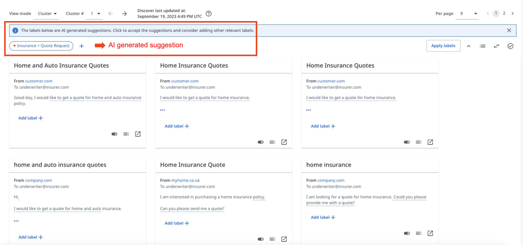Toggle switch on home insurance card

point(407,233)
